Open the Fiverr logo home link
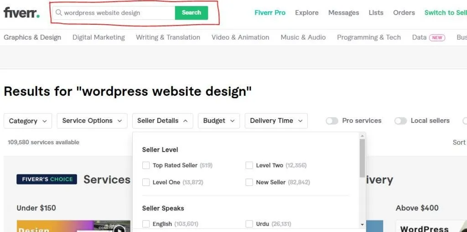The image size is (467, 232). [21, 12]
